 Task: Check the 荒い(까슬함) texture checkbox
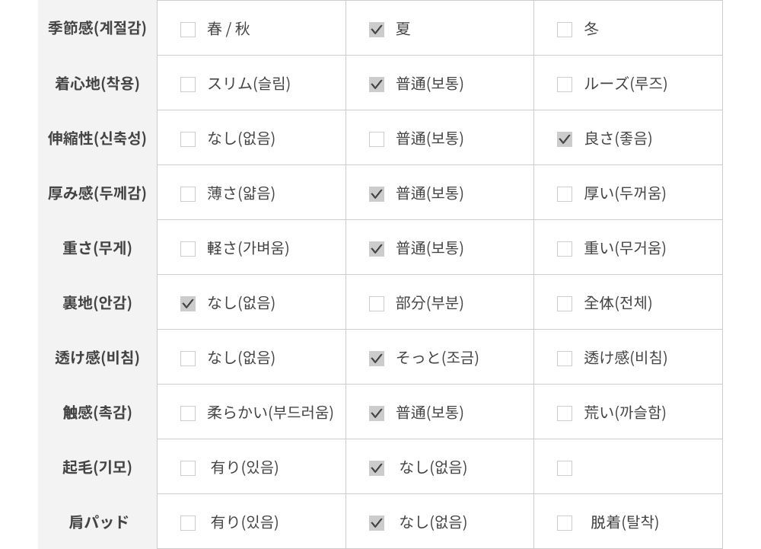coord(565,413)
